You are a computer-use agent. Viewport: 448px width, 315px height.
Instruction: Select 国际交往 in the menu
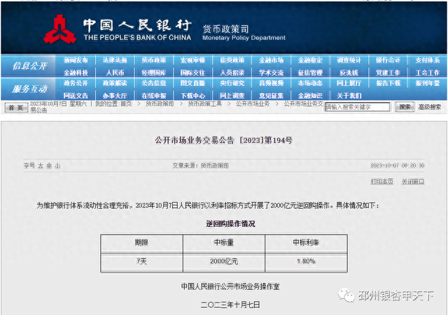pos(193,73)
